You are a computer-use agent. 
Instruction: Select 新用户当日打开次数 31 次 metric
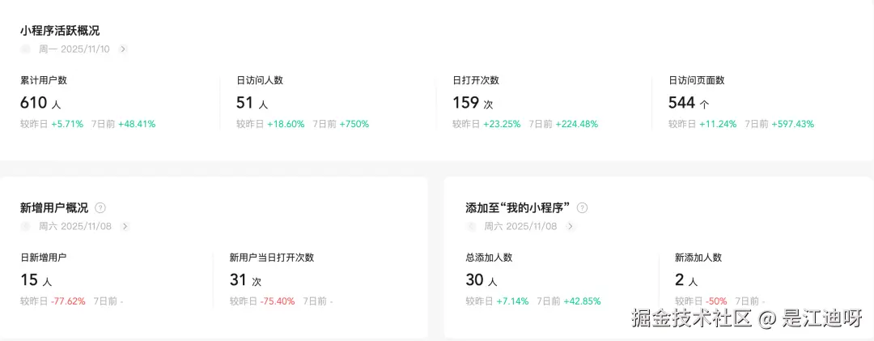tap(245, 280)
